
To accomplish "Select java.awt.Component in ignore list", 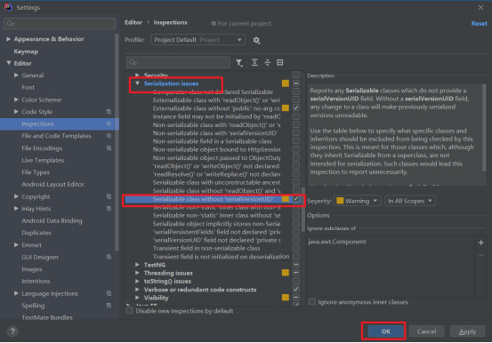I will click(x=337, y=242).
